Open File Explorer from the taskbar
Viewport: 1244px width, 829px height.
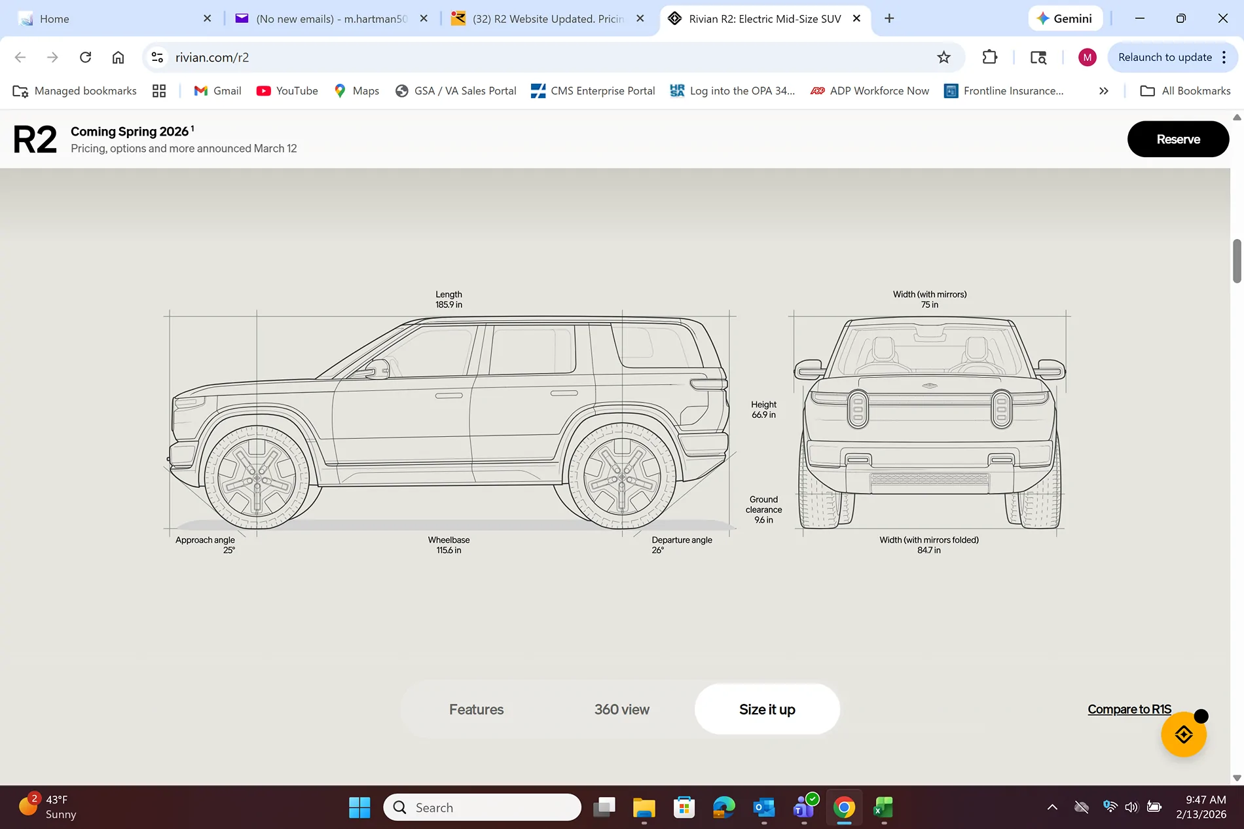coord(644,807)
